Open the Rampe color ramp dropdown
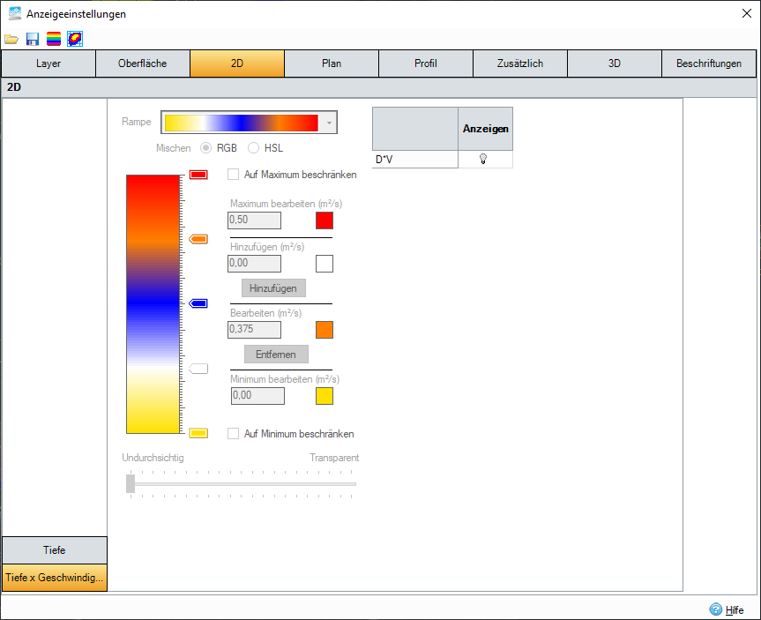Screen dimensions: 761x620 pos(329,123)
